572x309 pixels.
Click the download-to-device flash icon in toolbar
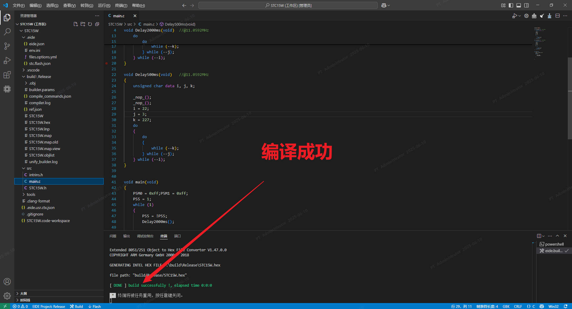click(550, 16)
